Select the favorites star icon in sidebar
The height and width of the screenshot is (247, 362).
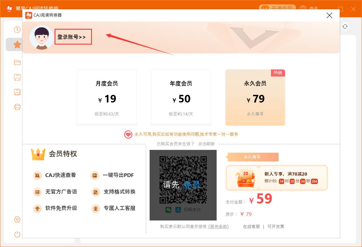click(x=17, y=44)
